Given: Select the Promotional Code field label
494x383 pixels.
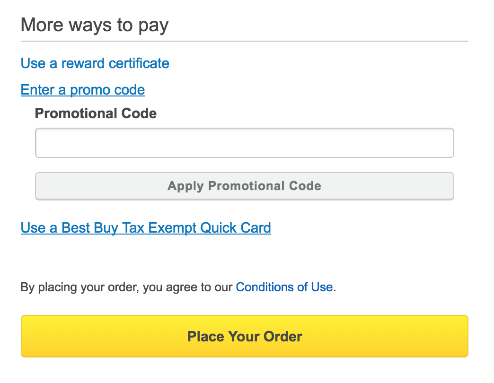Looking at the screenshot, I should point(96,113).
